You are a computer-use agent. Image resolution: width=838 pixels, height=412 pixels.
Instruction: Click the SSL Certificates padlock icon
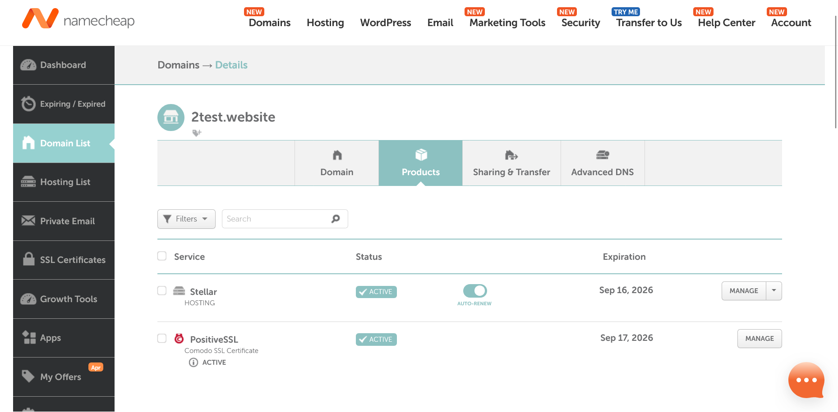click(28, 259)
